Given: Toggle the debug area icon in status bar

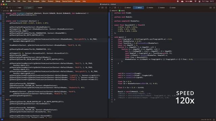Looking at the screenshot, I should tap(214, 120).
